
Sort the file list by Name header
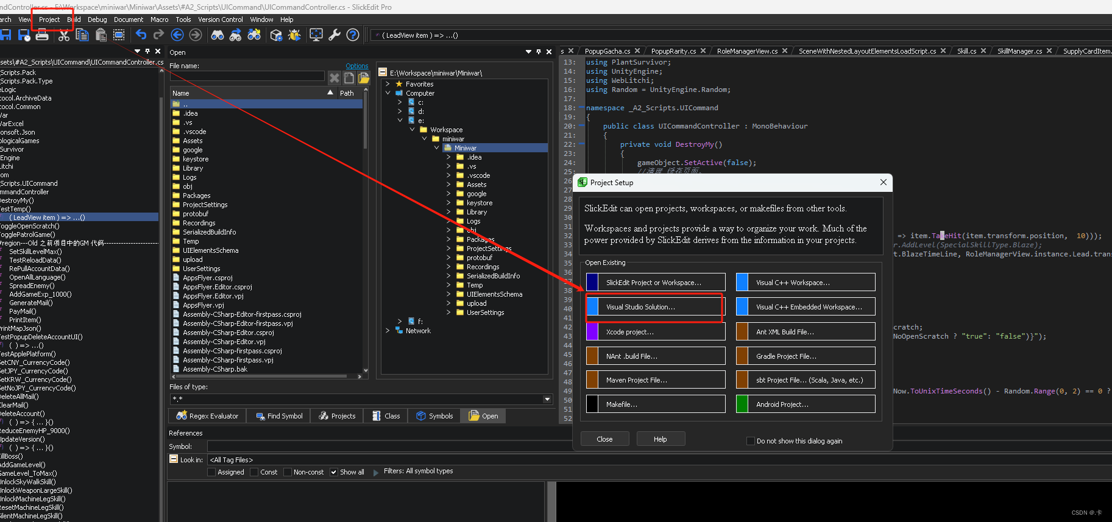[253, 93]
